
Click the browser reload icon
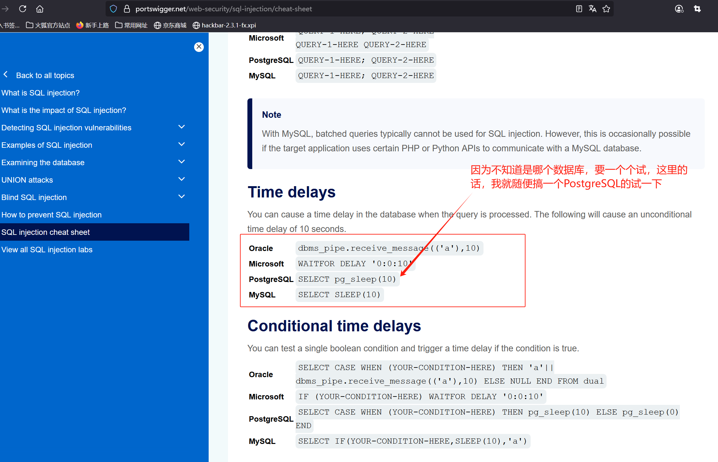click(23, 9)
